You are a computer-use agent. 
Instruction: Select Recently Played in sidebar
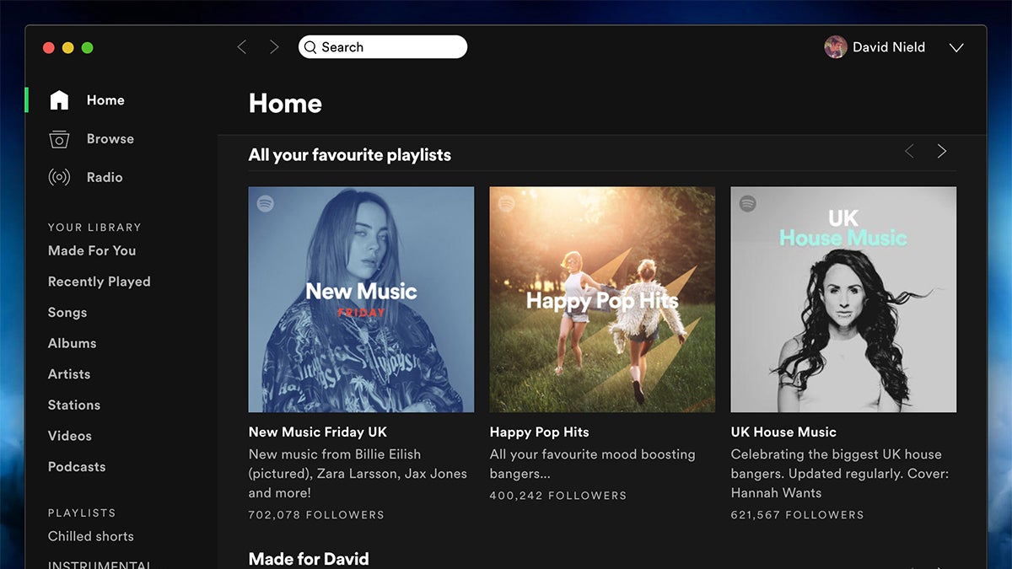tap(99, 282)
